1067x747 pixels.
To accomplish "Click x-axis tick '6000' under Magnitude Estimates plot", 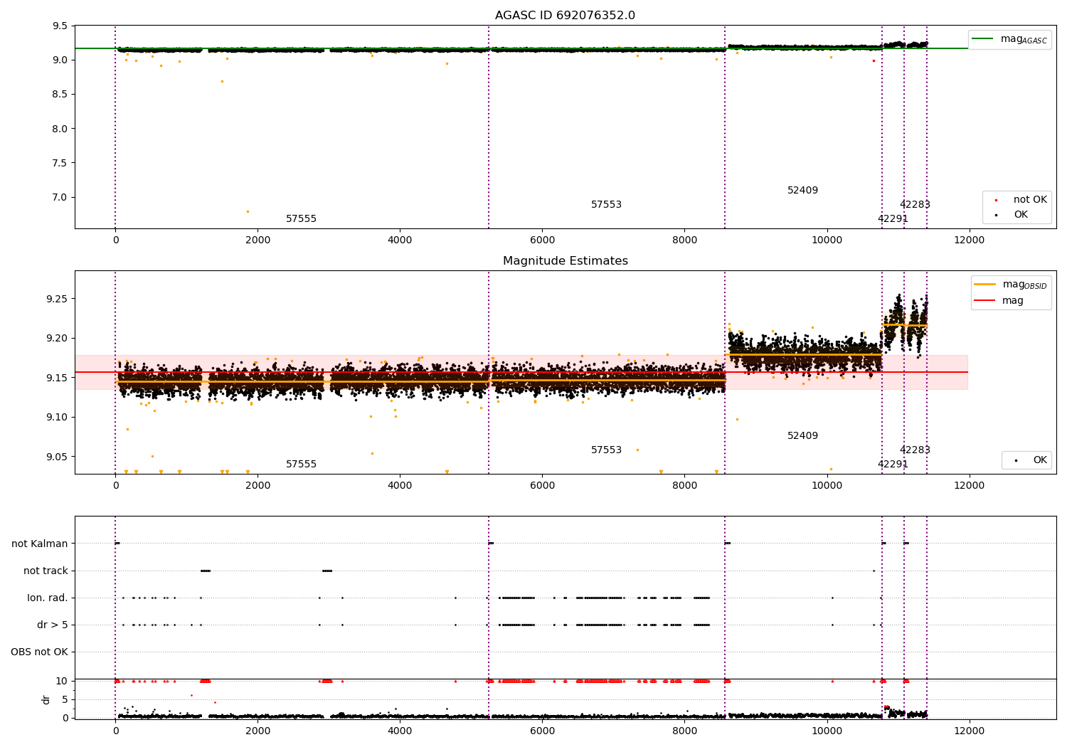I will [x=542, y=486].
